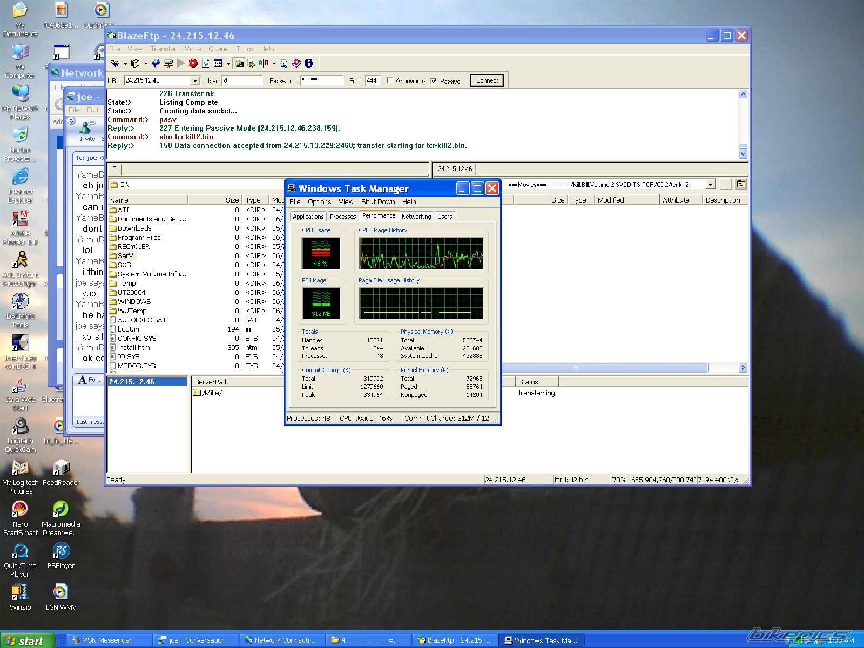Click log pane scroll up arrow
Viewport: 864px width, 648px height.
point(743,94)
